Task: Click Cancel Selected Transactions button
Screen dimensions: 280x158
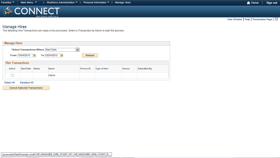Action: (x=26, y=88)
